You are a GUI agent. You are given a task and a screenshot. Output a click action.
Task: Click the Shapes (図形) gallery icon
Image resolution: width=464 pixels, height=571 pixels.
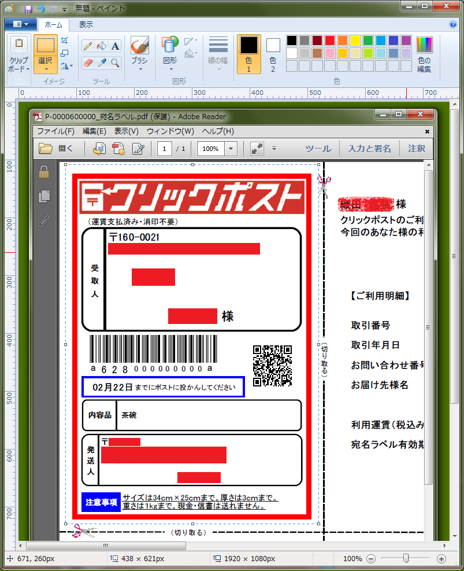pos(170,46)
